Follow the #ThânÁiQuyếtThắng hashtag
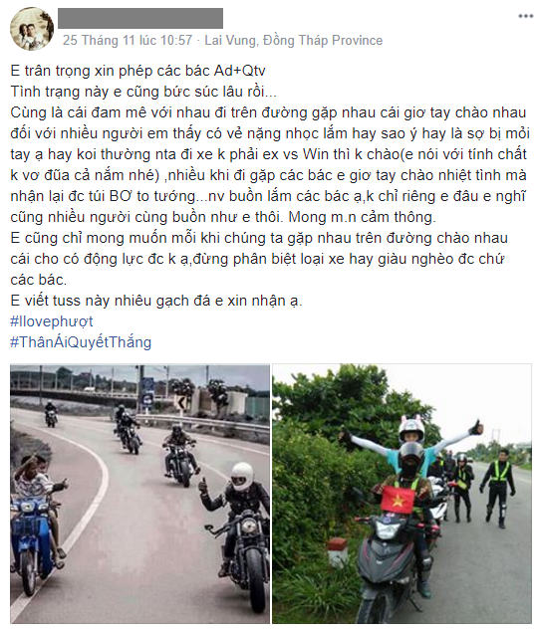This screenshot has height=630, width=537. coord(81,342)
